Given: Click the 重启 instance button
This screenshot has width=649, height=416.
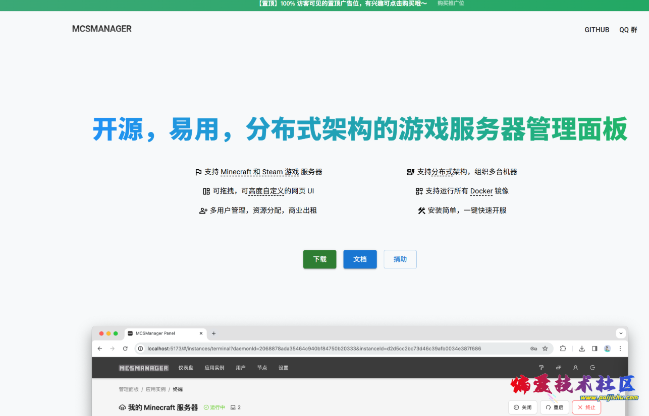Looking at the screenshot, I should pyautogui.click(x=555, y=407).
